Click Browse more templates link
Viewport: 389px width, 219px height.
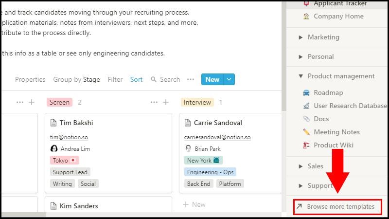point(340,206)
